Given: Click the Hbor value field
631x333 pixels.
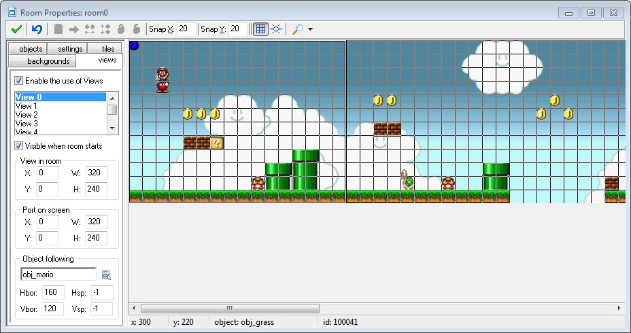Looking at the screenshot, I should [x=53, y=292].
